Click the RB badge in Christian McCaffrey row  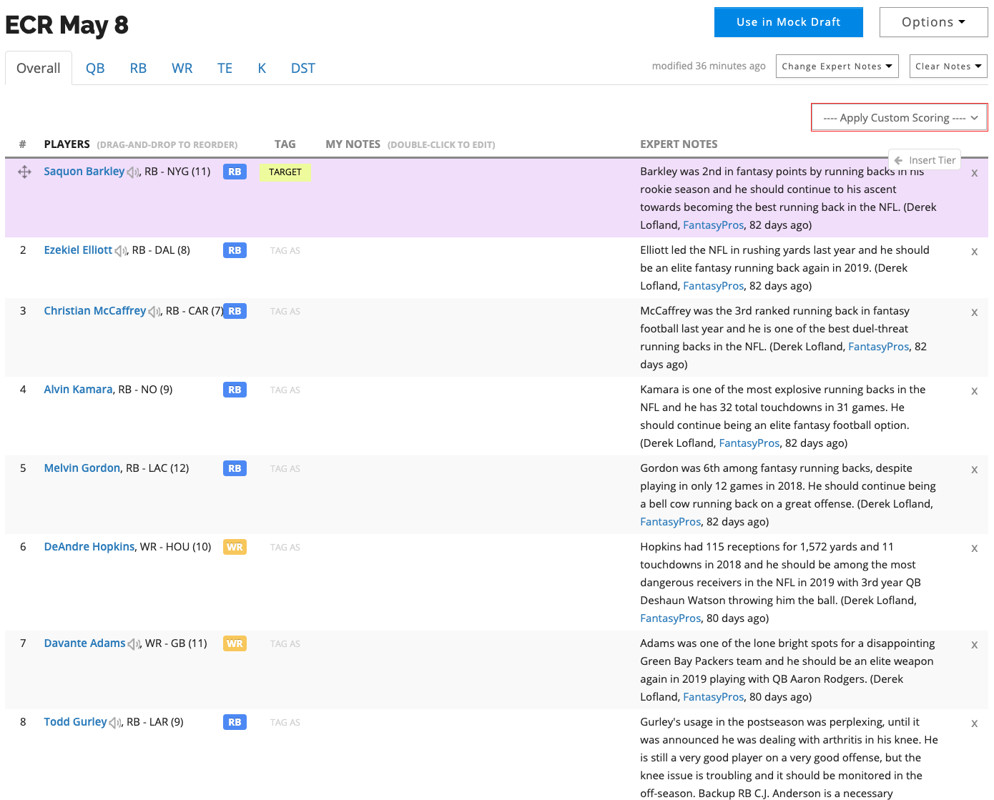pyautogui.click(x=235, y=311)
